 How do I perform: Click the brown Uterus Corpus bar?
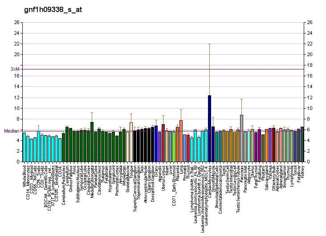pos(163,143)
